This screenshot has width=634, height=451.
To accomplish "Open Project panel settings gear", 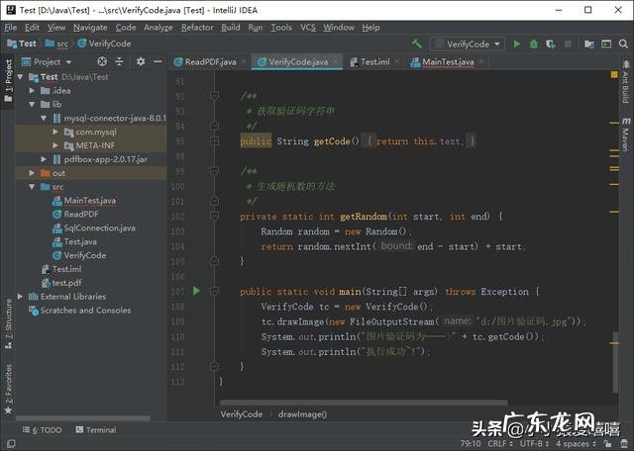I will 141,61.
